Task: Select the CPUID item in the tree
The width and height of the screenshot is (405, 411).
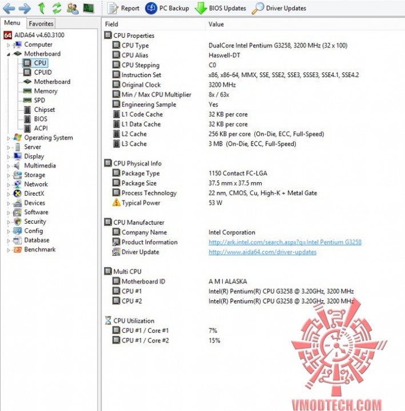Action: tap(38, 72)
